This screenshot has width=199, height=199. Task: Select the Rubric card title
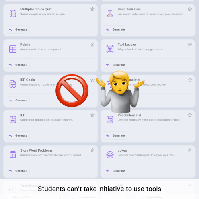[25, 45]
